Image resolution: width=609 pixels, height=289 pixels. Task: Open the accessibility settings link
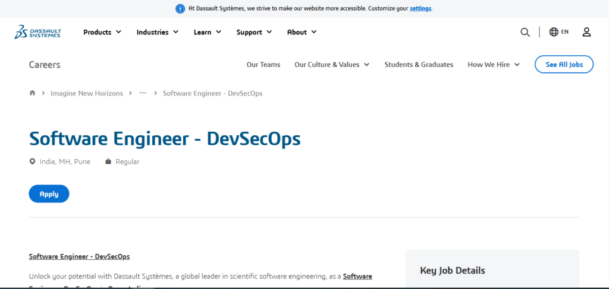coord(420,8)
